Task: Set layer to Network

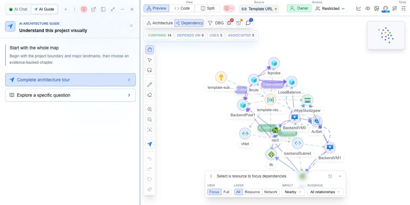Action: 271,192
